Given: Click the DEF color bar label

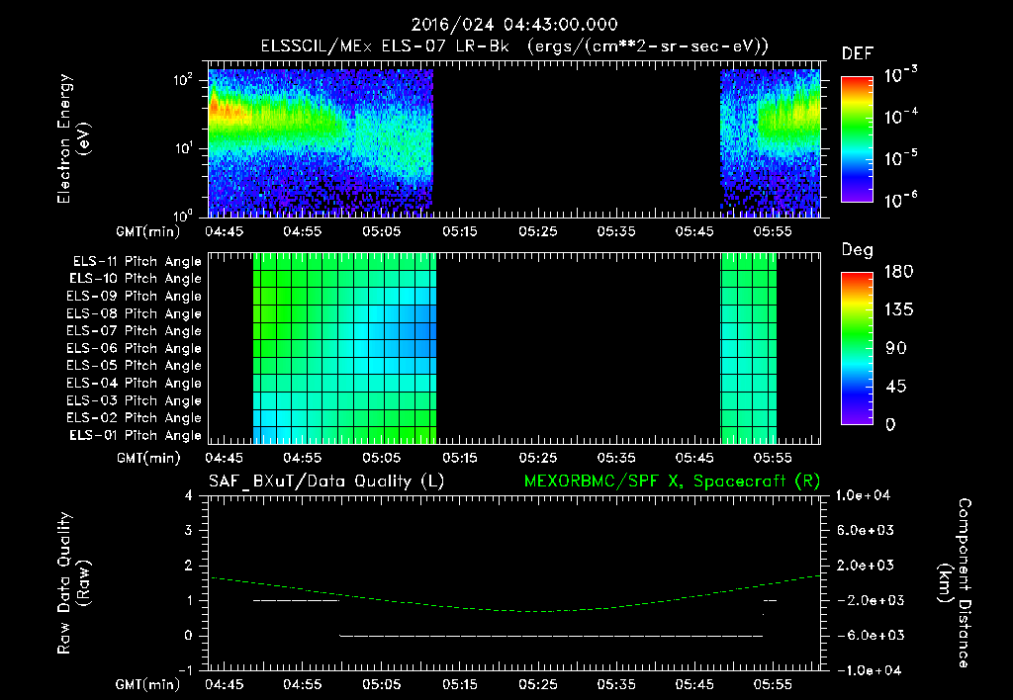Looking at the screenshot, I should click(x=858, y=53).
